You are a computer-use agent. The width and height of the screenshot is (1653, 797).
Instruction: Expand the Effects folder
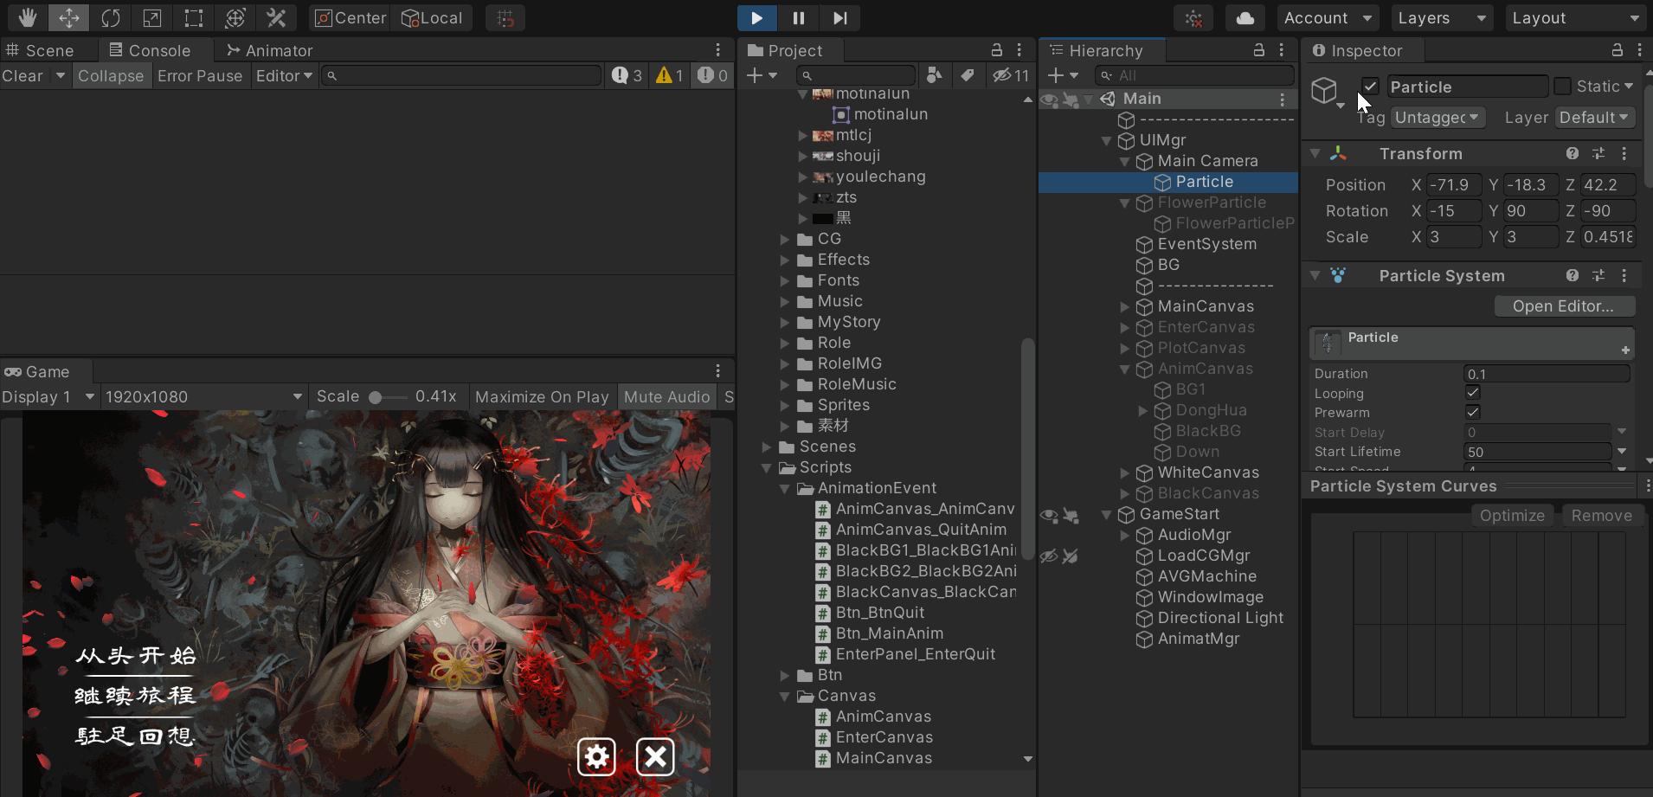(784, 260)
